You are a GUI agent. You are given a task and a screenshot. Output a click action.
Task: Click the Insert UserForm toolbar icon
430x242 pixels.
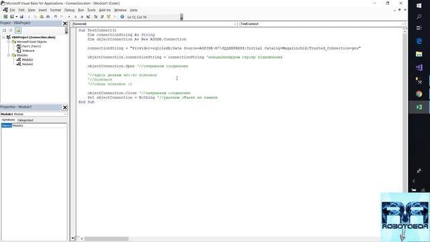tap(12, 17)
